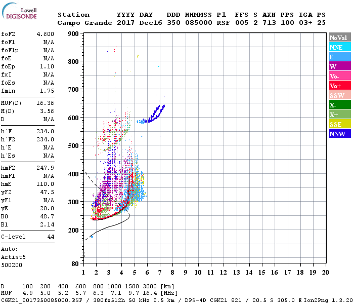Click the 900 km y-axis label

click(73, 34)
